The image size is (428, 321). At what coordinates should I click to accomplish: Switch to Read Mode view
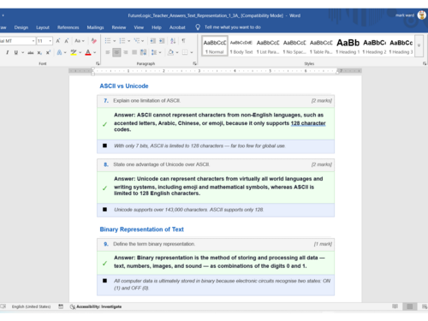[x=395, y=306]
